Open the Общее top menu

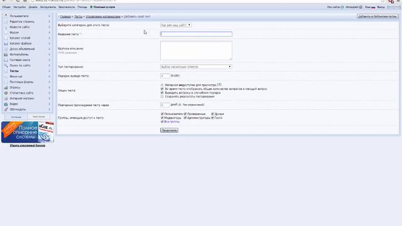(x=6, y=7)
